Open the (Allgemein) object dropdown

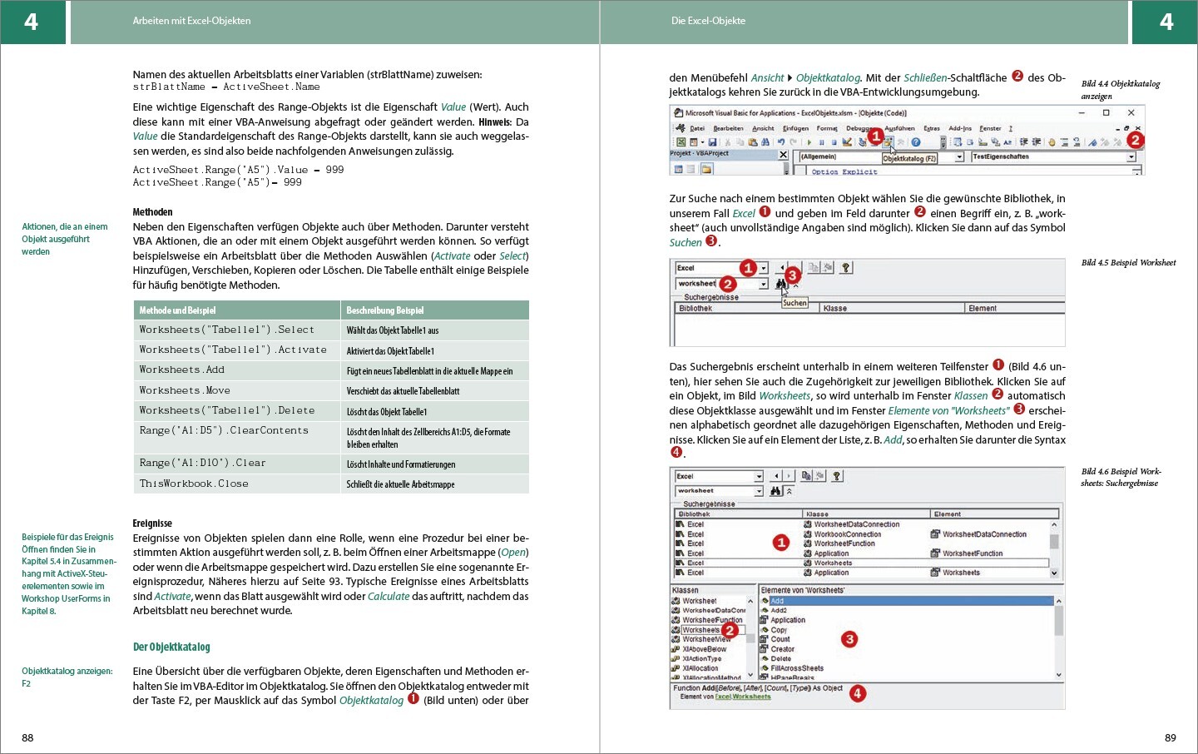pos(959,156)
